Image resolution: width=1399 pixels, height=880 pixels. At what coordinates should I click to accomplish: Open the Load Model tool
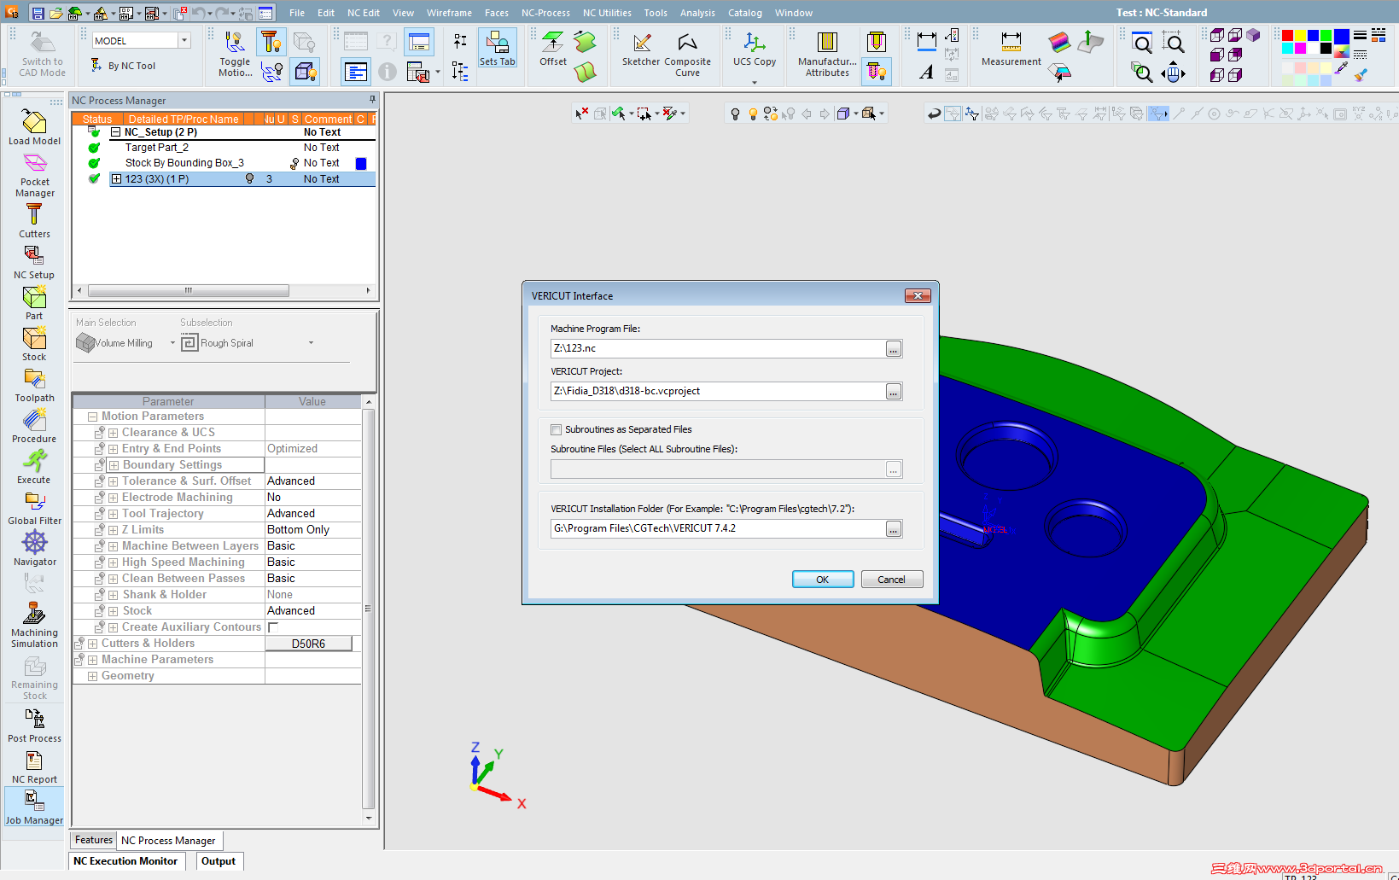(34, 127)
